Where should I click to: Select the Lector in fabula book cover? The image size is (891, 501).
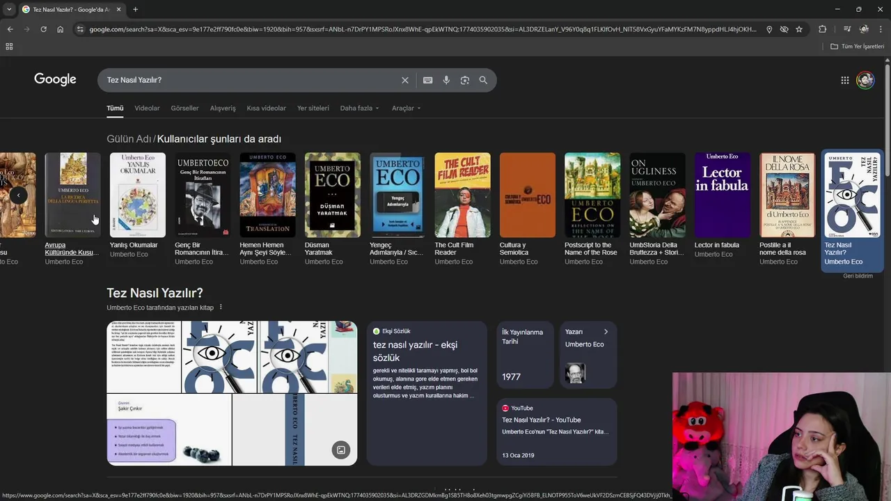coord(723,195)
